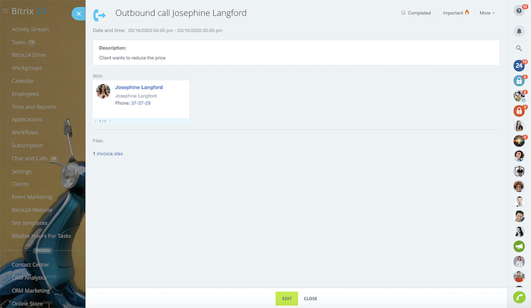Viewport: 531px width, 308px height.
Task: Toggle the hamburger menu beside Bitrix 24
Action: tap(5, 12)
